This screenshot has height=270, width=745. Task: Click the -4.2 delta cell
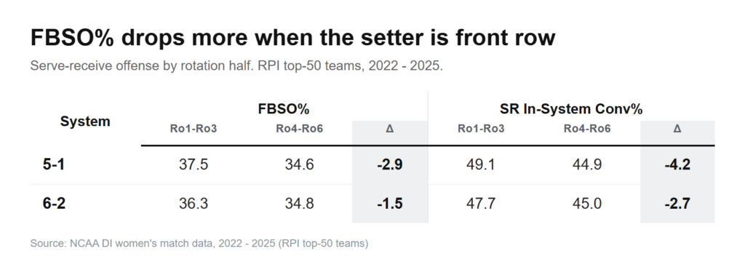[677, 164]
